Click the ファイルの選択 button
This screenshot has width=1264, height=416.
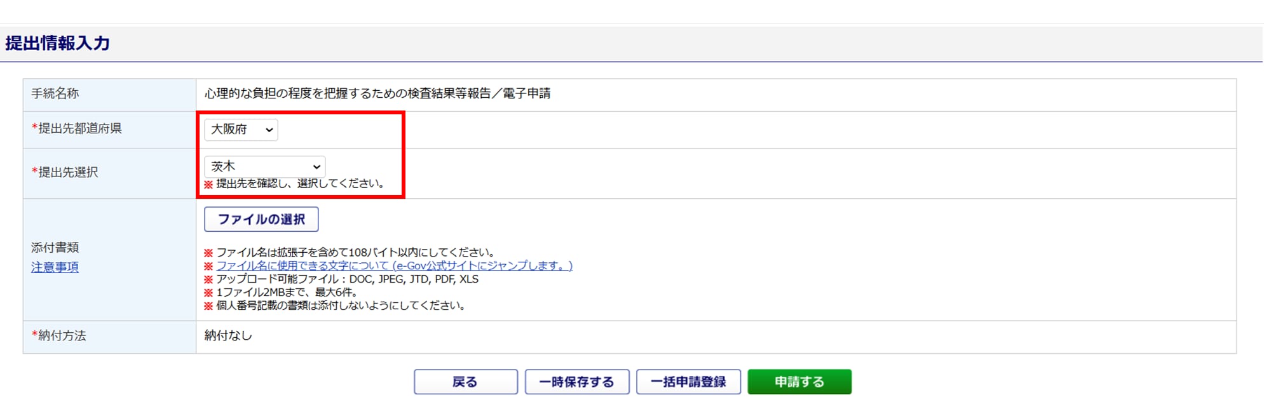point(261,219)
